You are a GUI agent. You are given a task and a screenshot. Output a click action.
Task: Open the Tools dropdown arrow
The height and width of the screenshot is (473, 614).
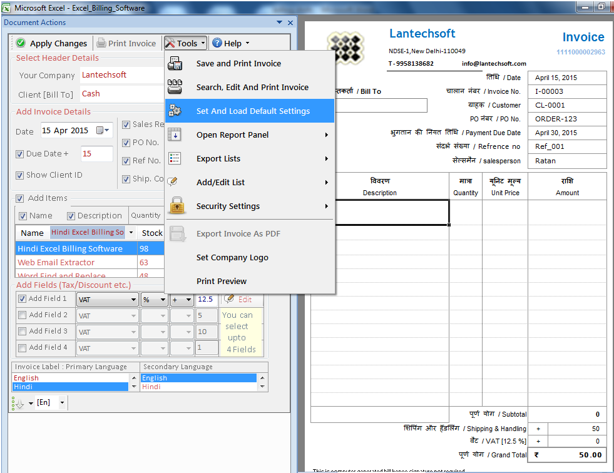click(x=203, y=43)
